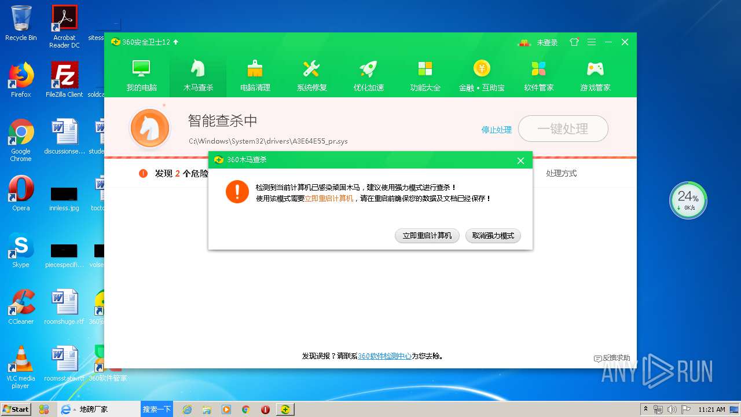Open the 电脑清理 cleanup tab

tap(255, 76)
